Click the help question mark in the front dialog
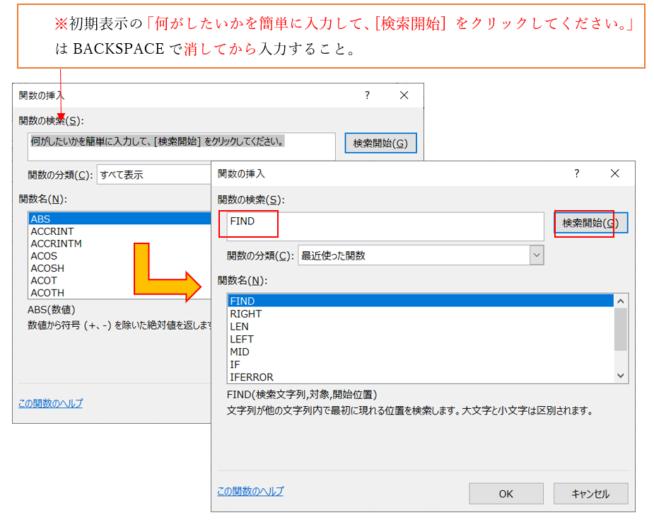654x520 pixels. pyautogui.click(x=577, y=173)
